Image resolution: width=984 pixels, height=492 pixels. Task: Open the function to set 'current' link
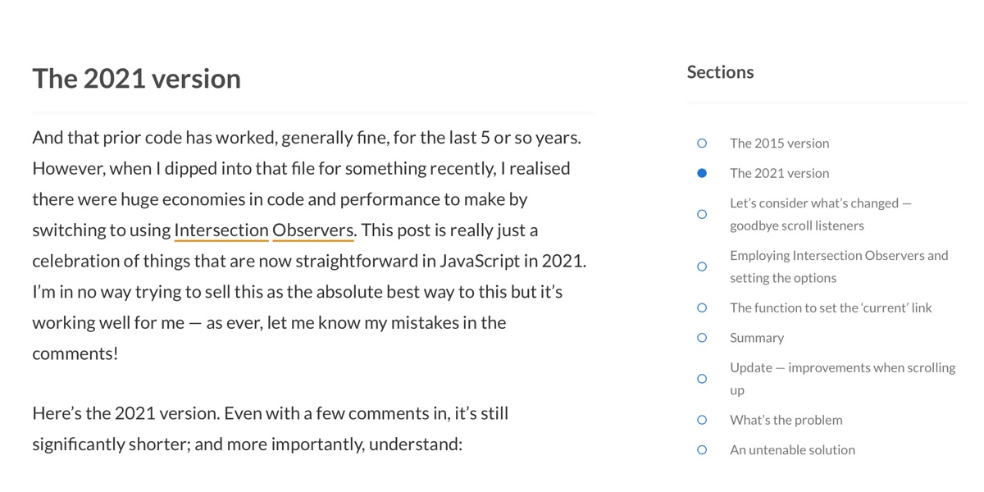(x=831, y=307)
